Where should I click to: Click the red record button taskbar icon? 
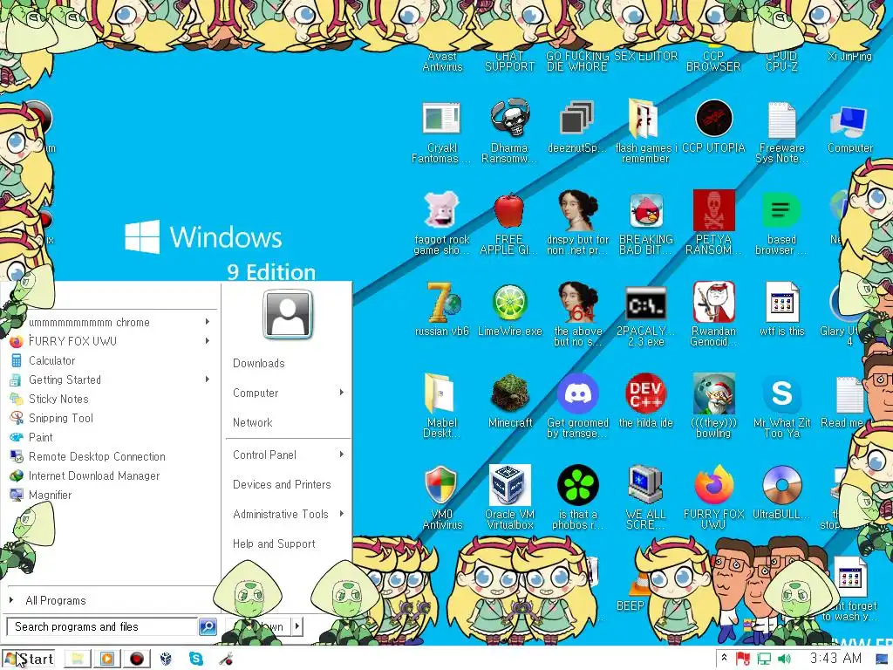point(137,659)
